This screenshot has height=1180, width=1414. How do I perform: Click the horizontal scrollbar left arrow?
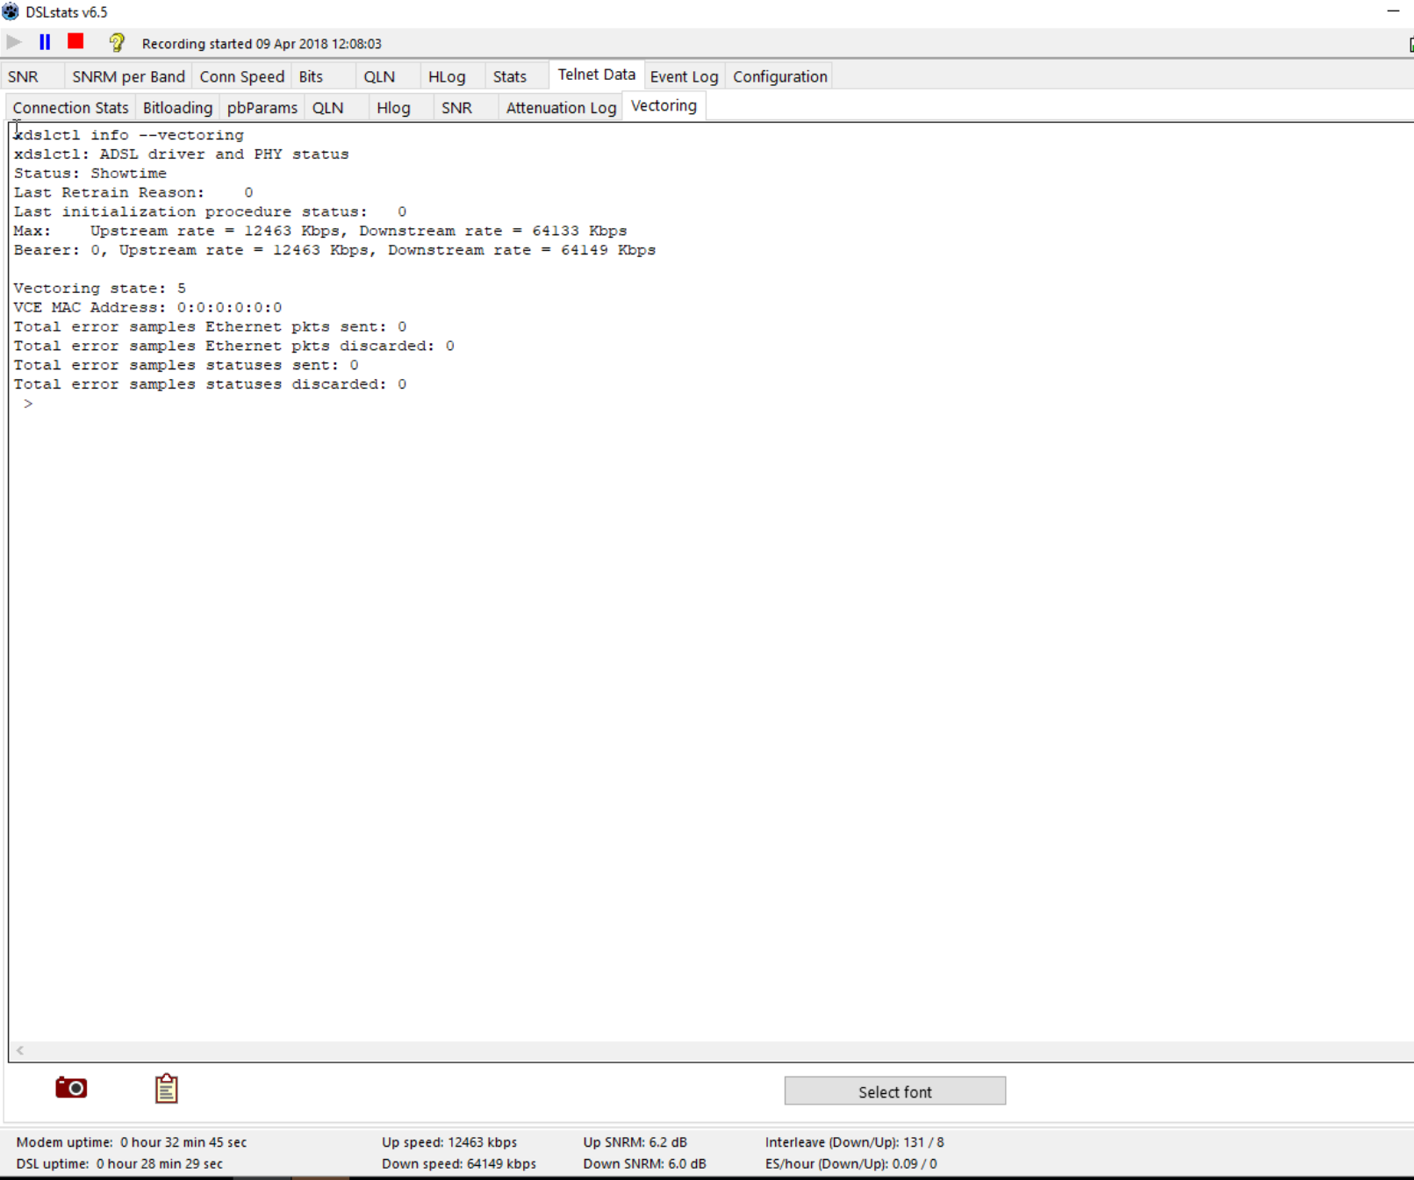(x=20, y=1050)
